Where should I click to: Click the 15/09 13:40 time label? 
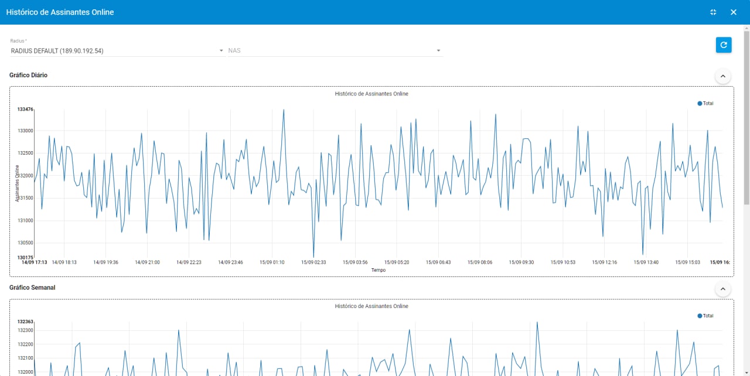(x=646, y=262)
